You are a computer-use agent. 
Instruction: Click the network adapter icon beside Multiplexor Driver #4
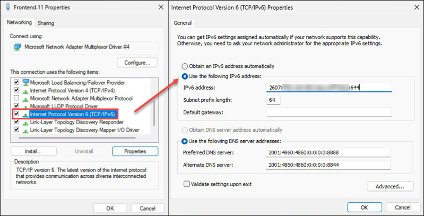tap(18, 47)
